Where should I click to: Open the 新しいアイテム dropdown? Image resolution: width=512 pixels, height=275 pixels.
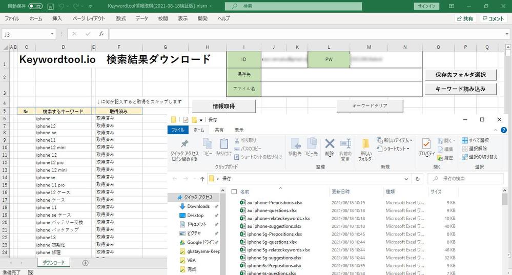tap(395, 140)
